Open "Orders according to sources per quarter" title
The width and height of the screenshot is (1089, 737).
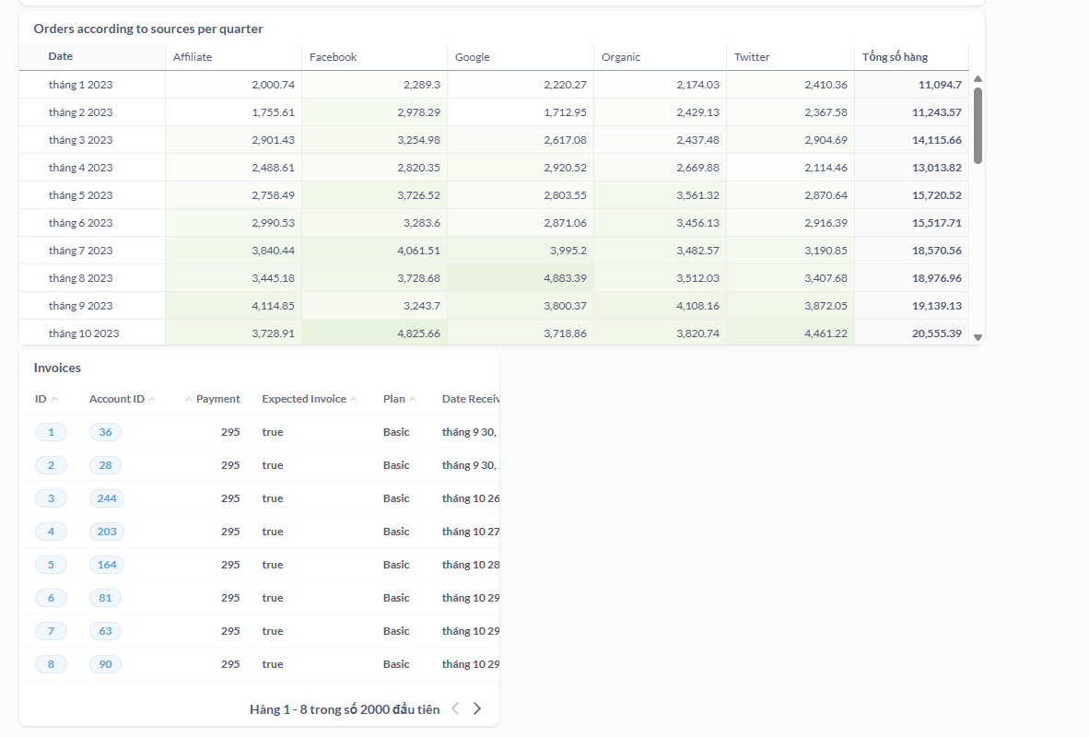tap(148, 29)
